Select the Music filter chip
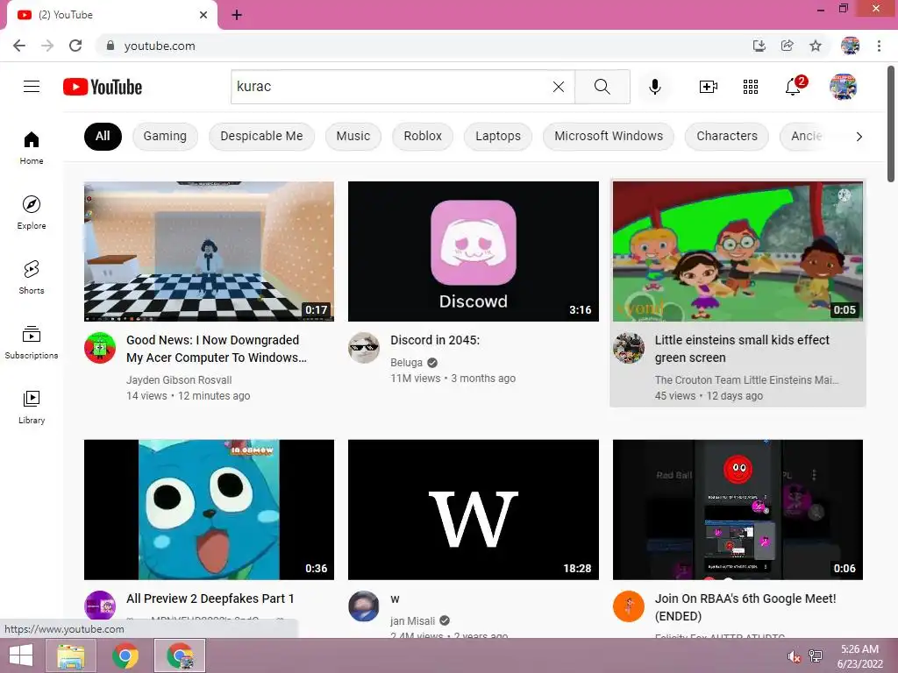This screenshot has width=898, height=673. click(353, 136)
